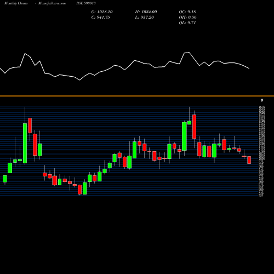Select the low price L: 937.20
Image resolution: width=274 pixels, height=274 pixels.
[x=145, y=18]
